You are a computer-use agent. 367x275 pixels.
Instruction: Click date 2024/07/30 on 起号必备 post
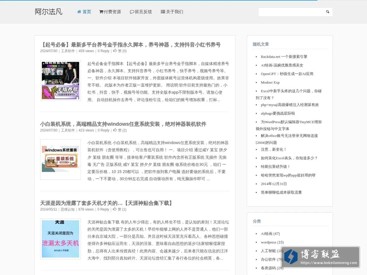pyautogui.click(x=49, y=51)
